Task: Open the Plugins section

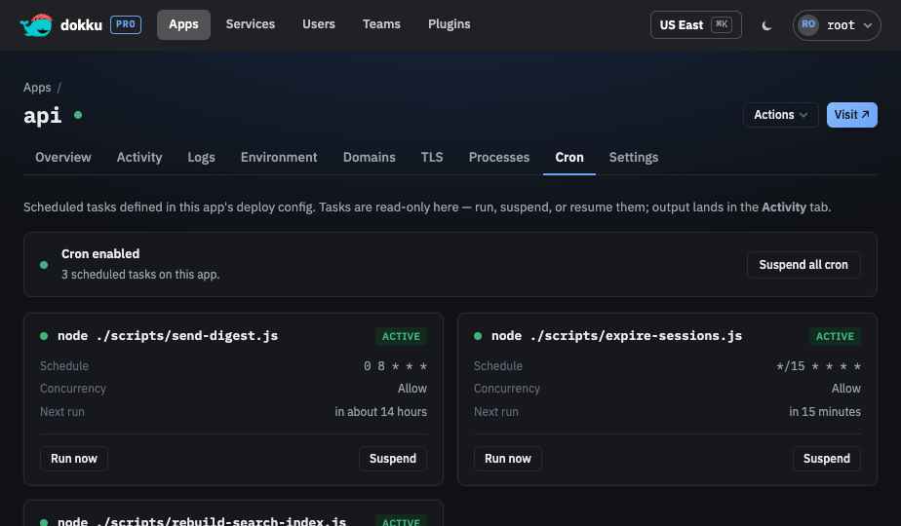Action: pyautogui.click(x=449, y=24)
